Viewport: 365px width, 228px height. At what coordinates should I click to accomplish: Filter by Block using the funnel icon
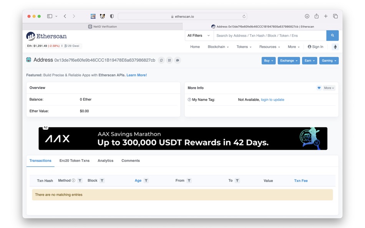point(102,180)
